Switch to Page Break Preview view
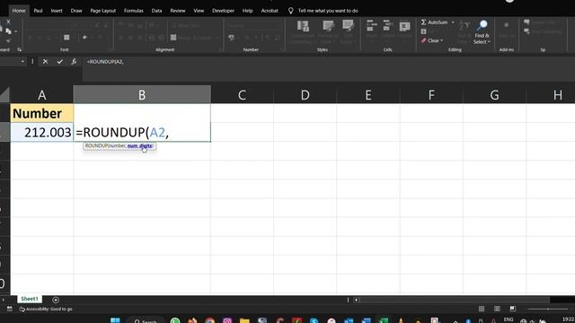 [513, 309]
